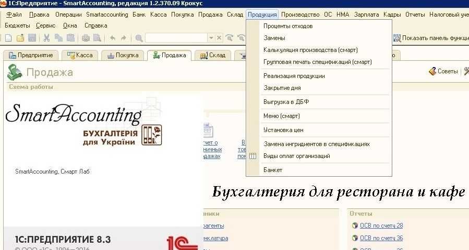
Task: Open the Операции menu
Action: click(68, 15)
